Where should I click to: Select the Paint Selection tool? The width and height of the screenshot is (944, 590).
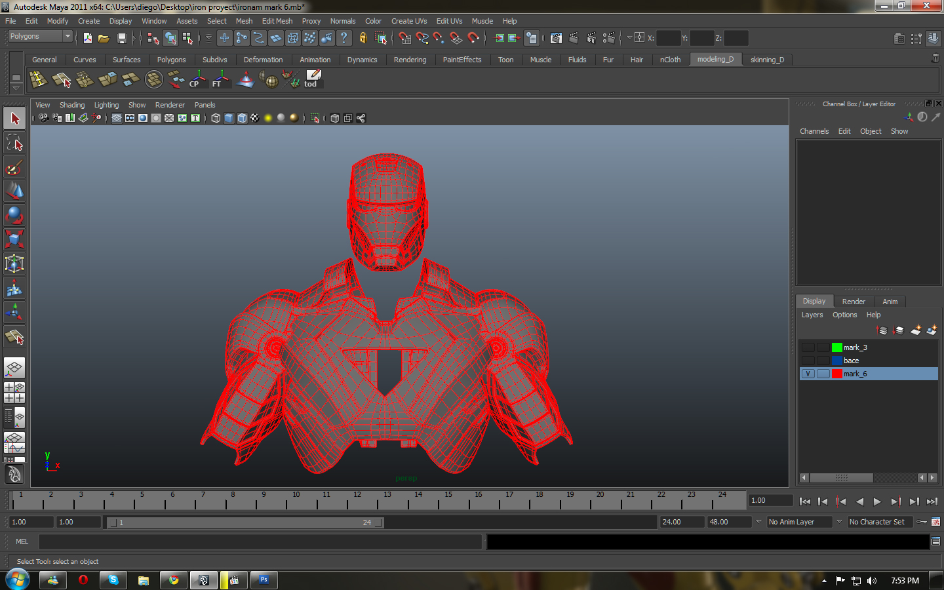[14, 167]
